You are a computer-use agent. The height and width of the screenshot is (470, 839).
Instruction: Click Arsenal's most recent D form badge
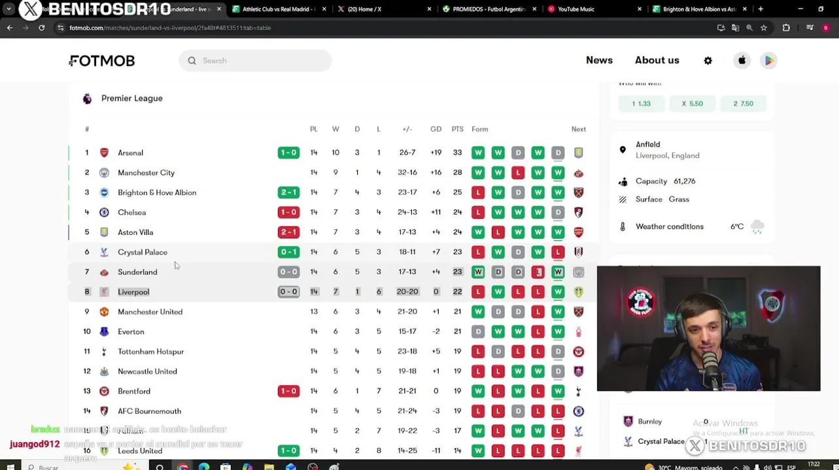click(x=558, y=153)
